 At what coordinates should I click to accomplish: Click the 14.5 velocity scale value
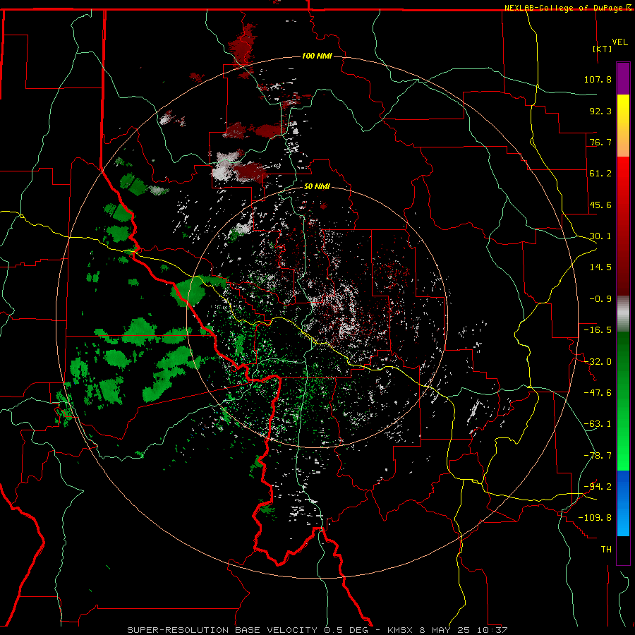point(600,267)
